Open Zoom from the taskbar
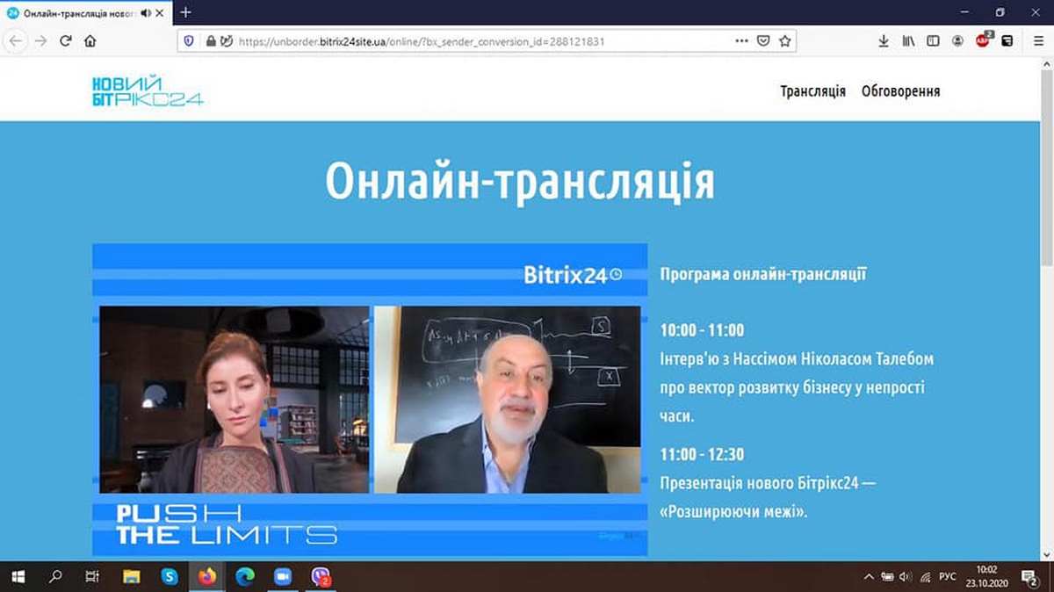 coord(282,577)
